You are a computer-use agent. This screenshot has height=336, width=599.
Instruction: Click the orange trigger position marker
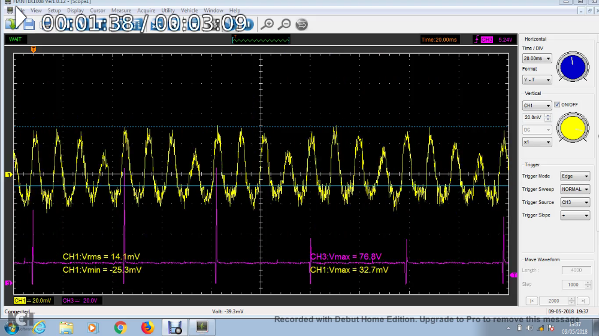[x=34, y=49]
